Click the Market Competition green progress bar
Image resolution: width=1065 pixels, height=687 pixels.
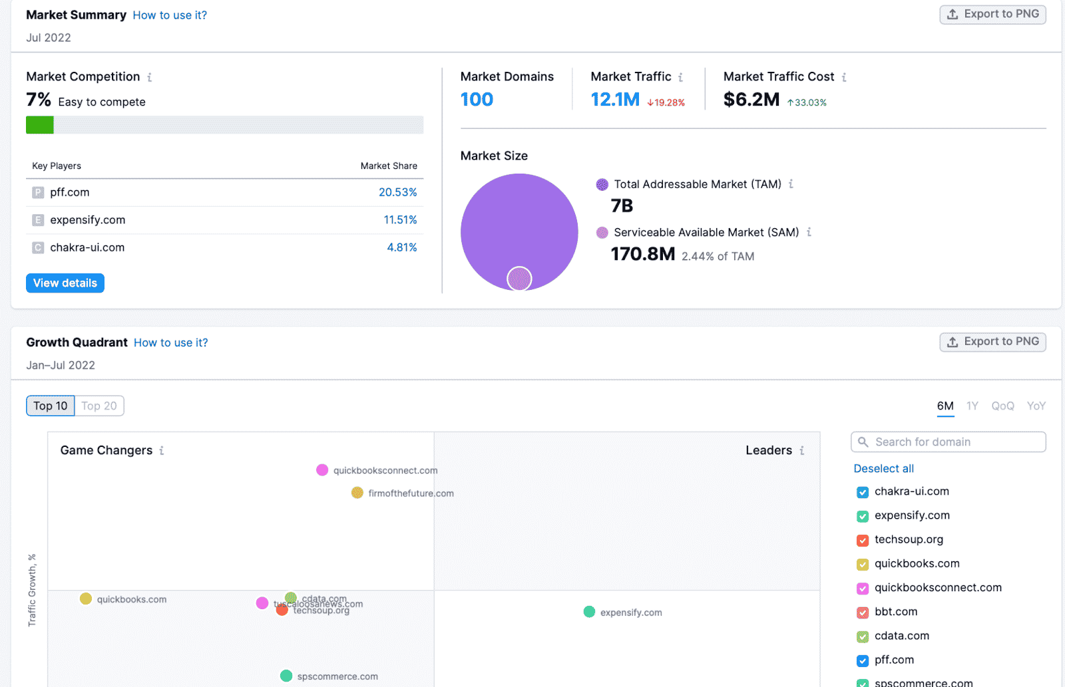tap(40, 125)
